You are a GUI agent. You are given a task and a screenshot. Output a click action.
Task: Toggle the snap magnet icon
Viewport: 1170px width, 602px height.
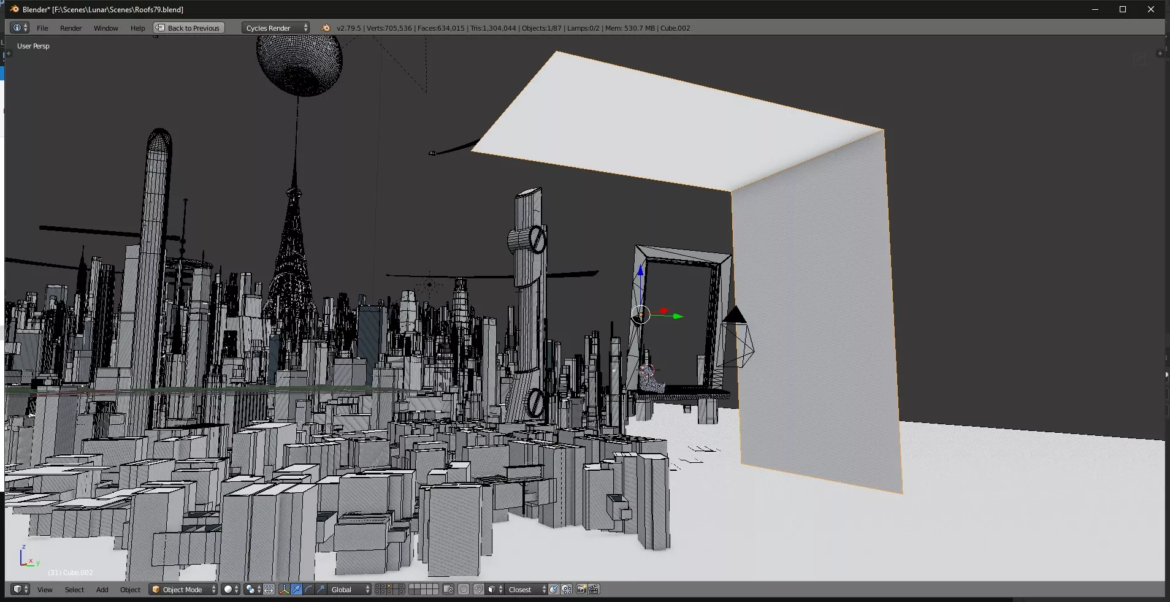coord(479,589)
